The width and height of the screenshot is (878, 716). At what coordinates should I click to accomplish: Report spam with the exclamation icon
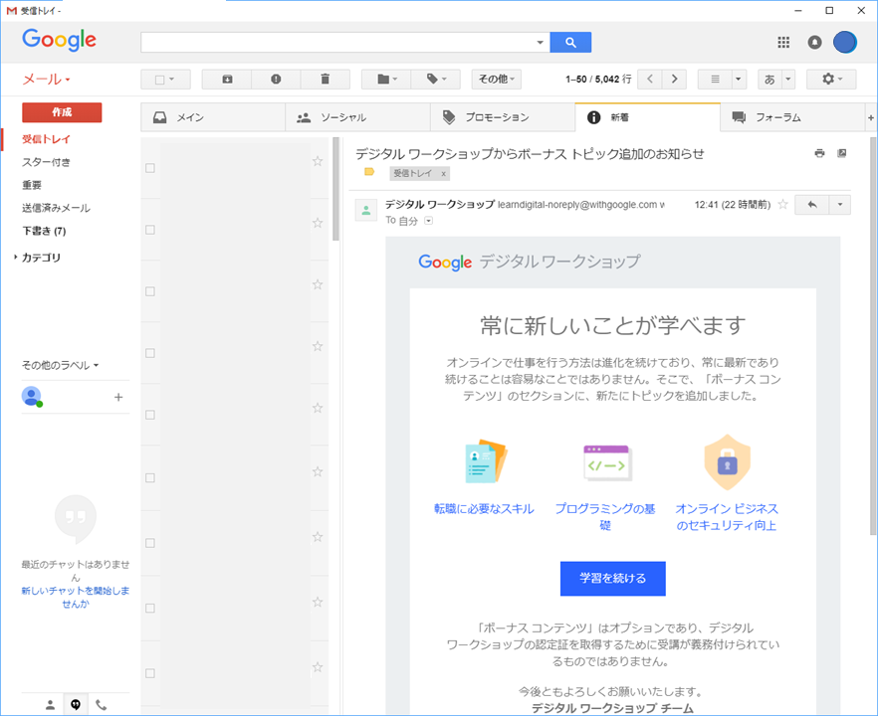pos(276,79)
